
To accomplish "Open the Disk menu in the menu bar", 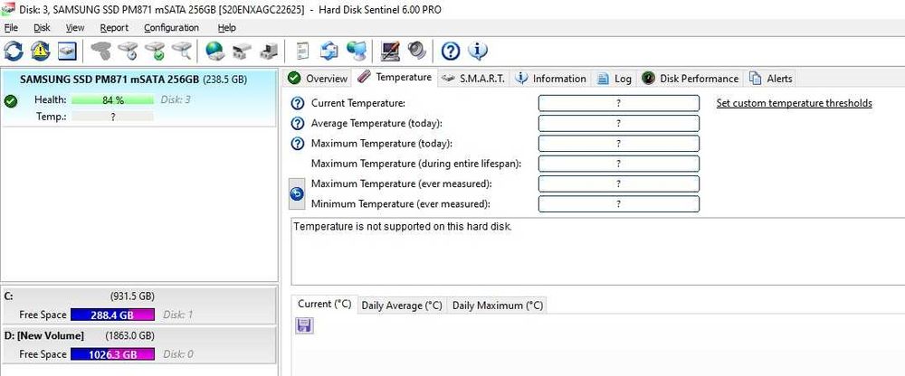I will tap(42, 28).
